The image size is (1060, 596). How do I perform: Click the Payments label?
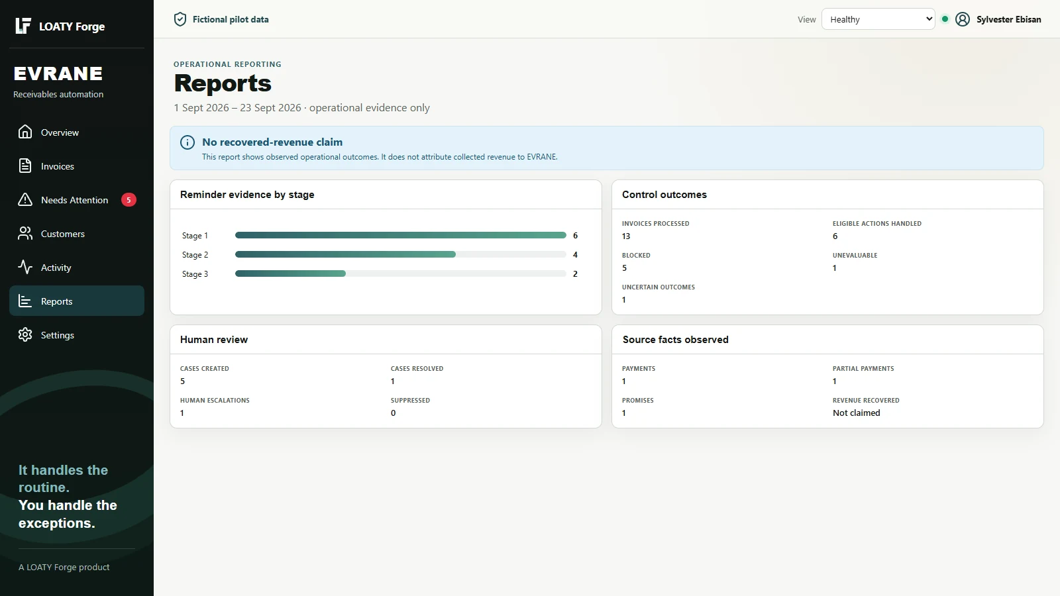[x=639, y=368]
